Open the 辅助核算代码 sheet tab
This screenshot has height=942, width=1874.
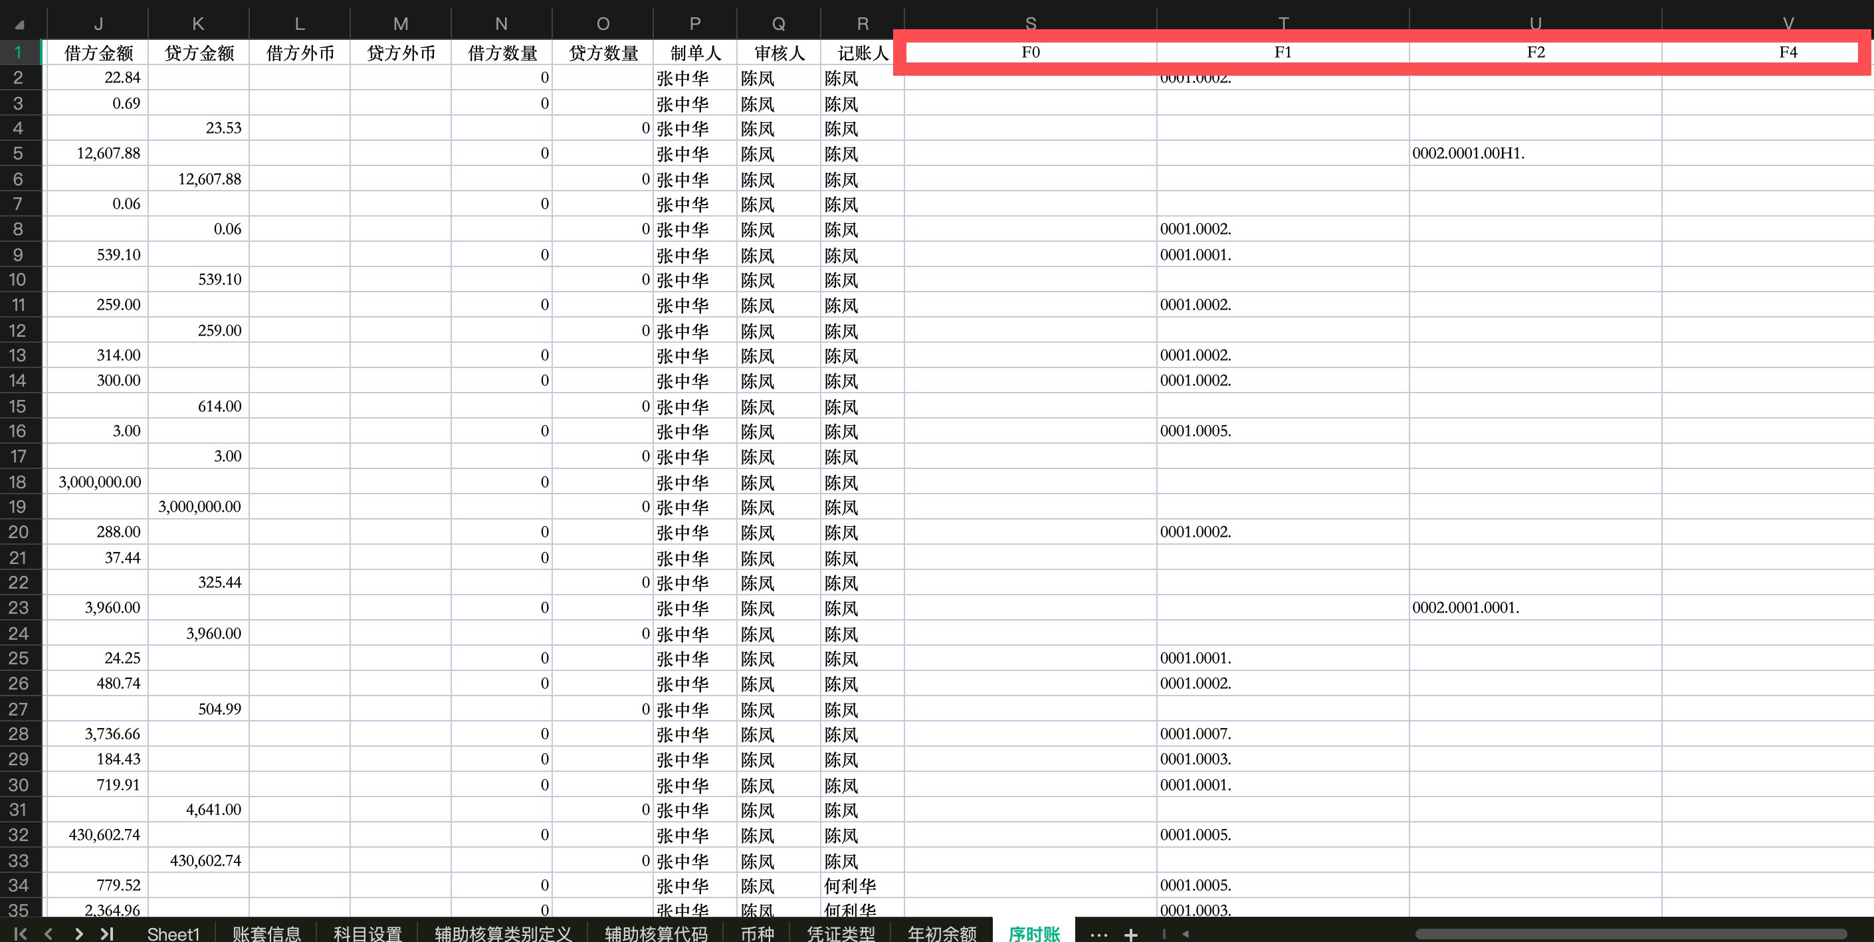coord(655,933)
